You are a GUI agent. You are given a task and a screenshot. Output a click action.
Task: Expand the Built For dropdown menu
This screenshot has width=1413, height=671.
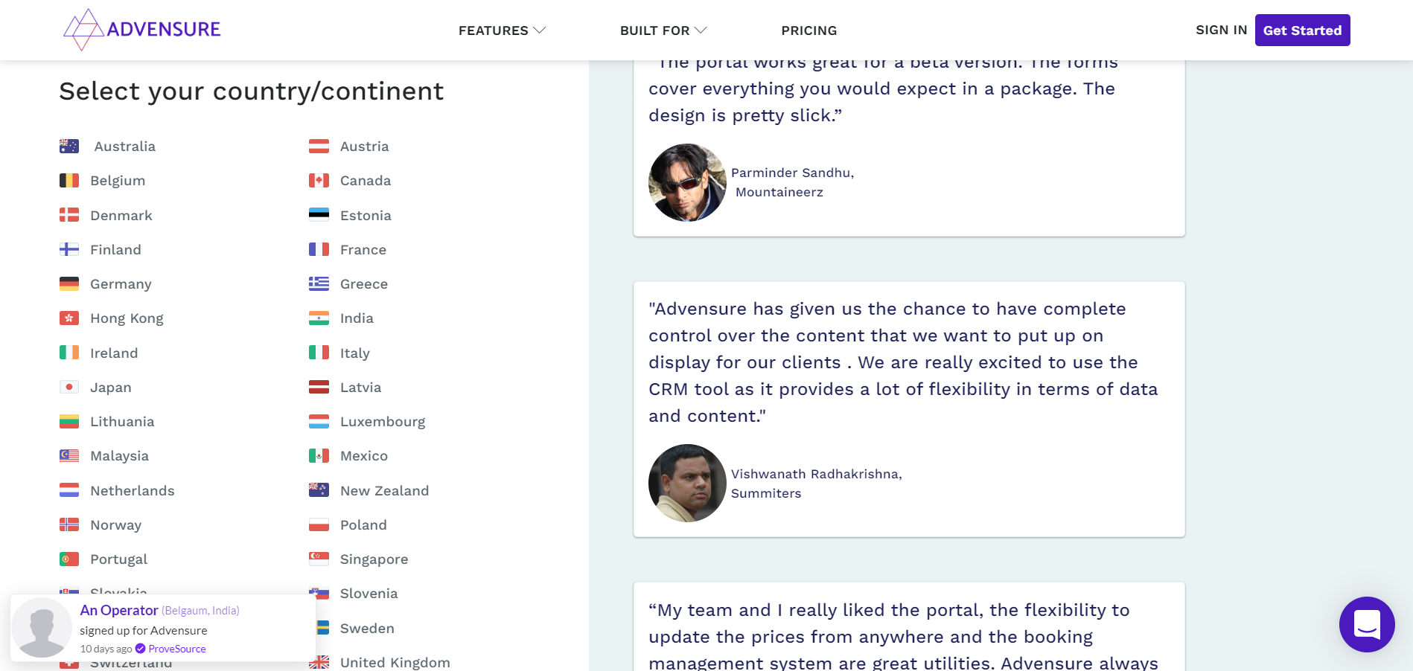[663, 30]
